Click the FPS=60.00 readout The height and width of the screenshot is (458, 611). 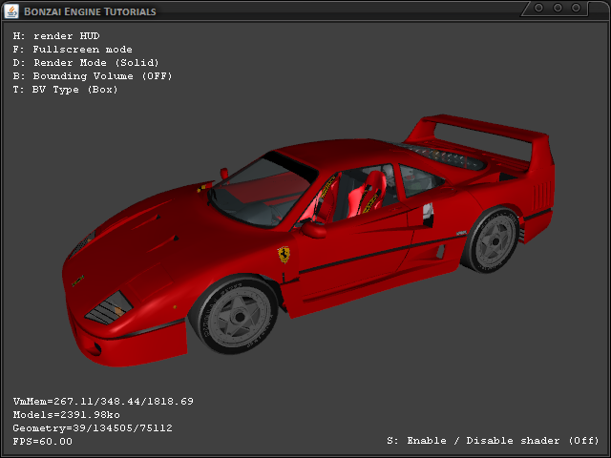pyautogui.click(x=42, y=441)
